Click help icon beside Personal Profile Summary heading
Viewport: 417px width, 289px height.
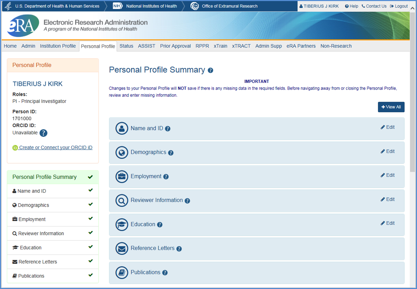(x=210, y=70)
